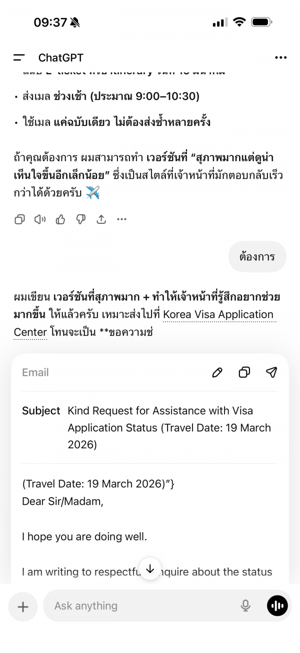Read the response aloud with speaker icon
The width and height of the screenshot is (300, 653).
point(40,219)
